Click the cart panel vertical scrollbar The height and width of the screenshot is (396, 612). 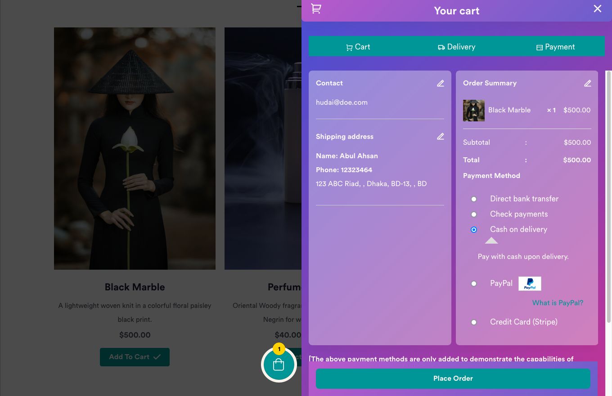pyautogui.click(x=609, y=196)
